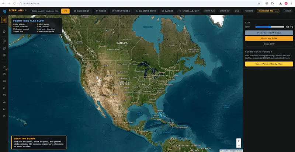This screenshot has height=152, width=295.
Task: Click the Contractor Pro badge
Action: click(268, 11)
